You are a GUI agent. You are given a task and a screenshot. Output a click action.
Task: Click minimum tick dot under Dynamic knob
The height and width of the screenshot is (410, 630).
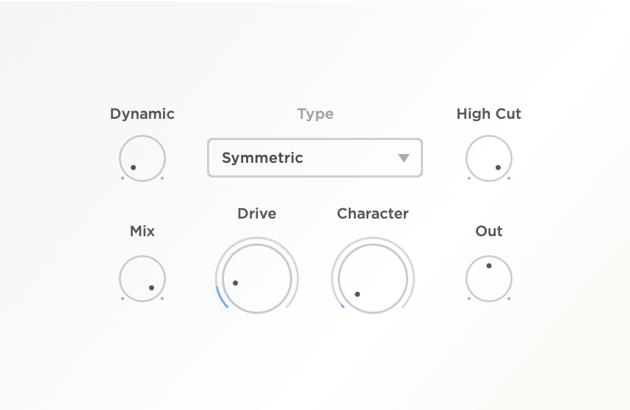pos(123,178)
